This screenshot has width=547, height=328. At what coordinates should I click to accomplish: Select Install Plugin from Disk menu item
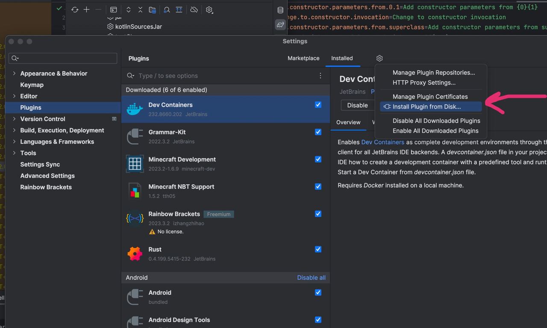click(x=426, y=107)
